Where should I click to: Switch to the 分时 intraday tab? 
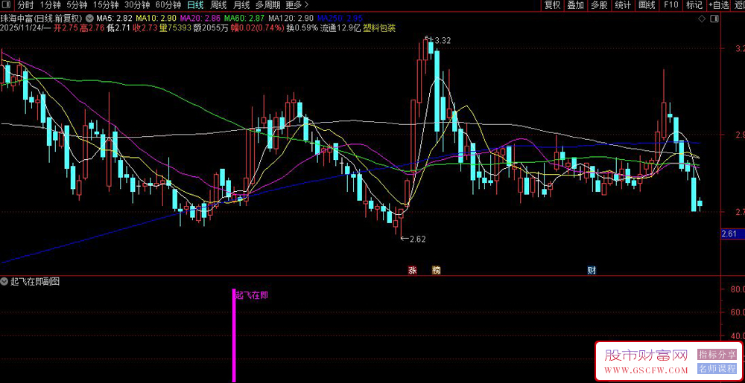click(x=25, y=5)
